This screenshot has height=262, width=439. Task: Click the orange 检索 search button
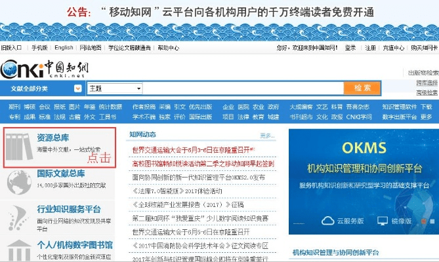click(x=362, y=88)
